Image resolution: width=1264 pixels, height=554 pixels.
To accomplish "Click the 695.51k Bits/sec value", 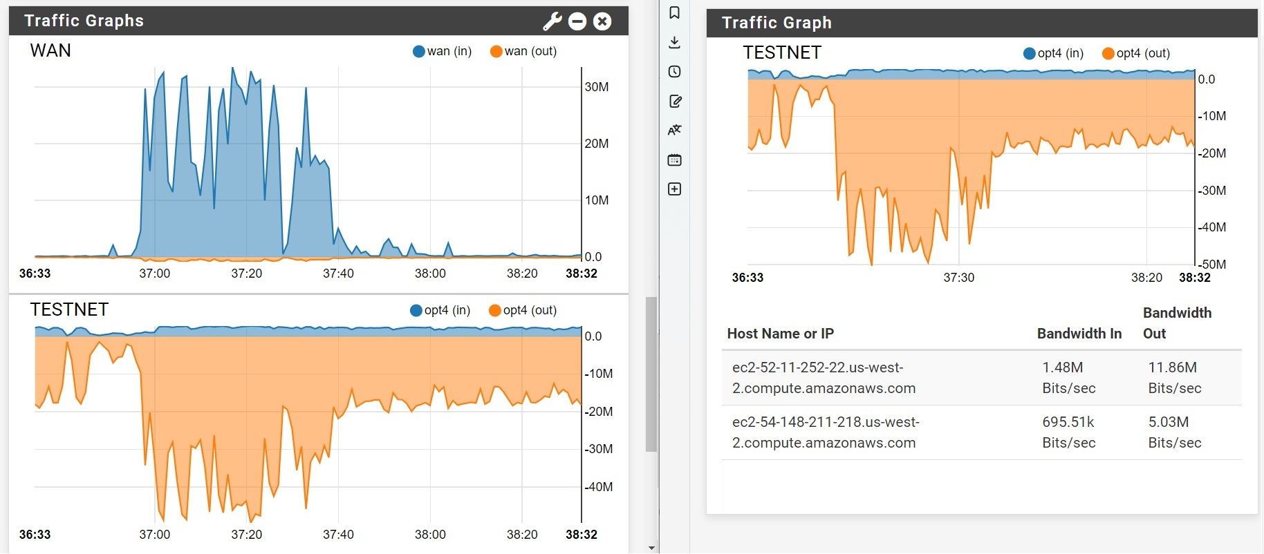I will (x=1069, y=432).
